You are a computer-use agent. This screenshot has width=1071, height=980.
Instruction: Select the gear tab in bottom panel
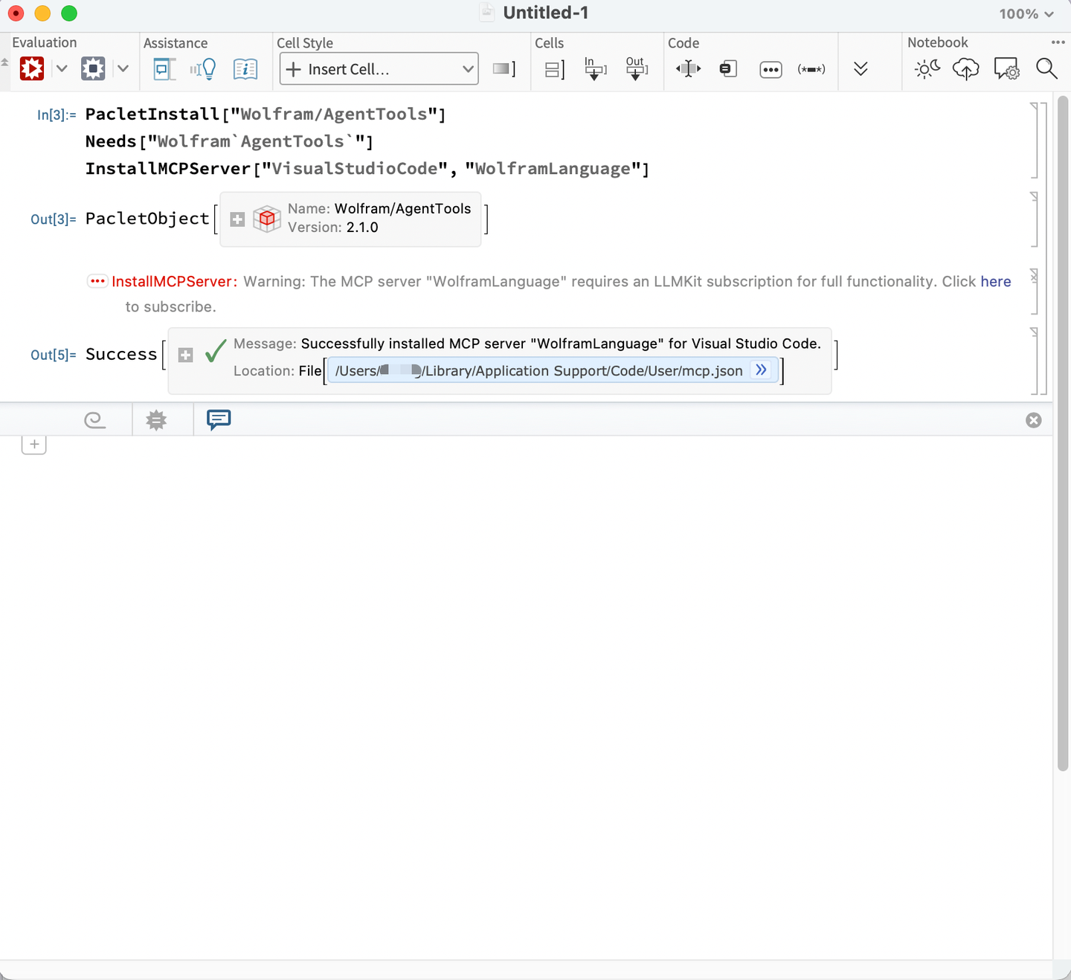coord(156,420)
